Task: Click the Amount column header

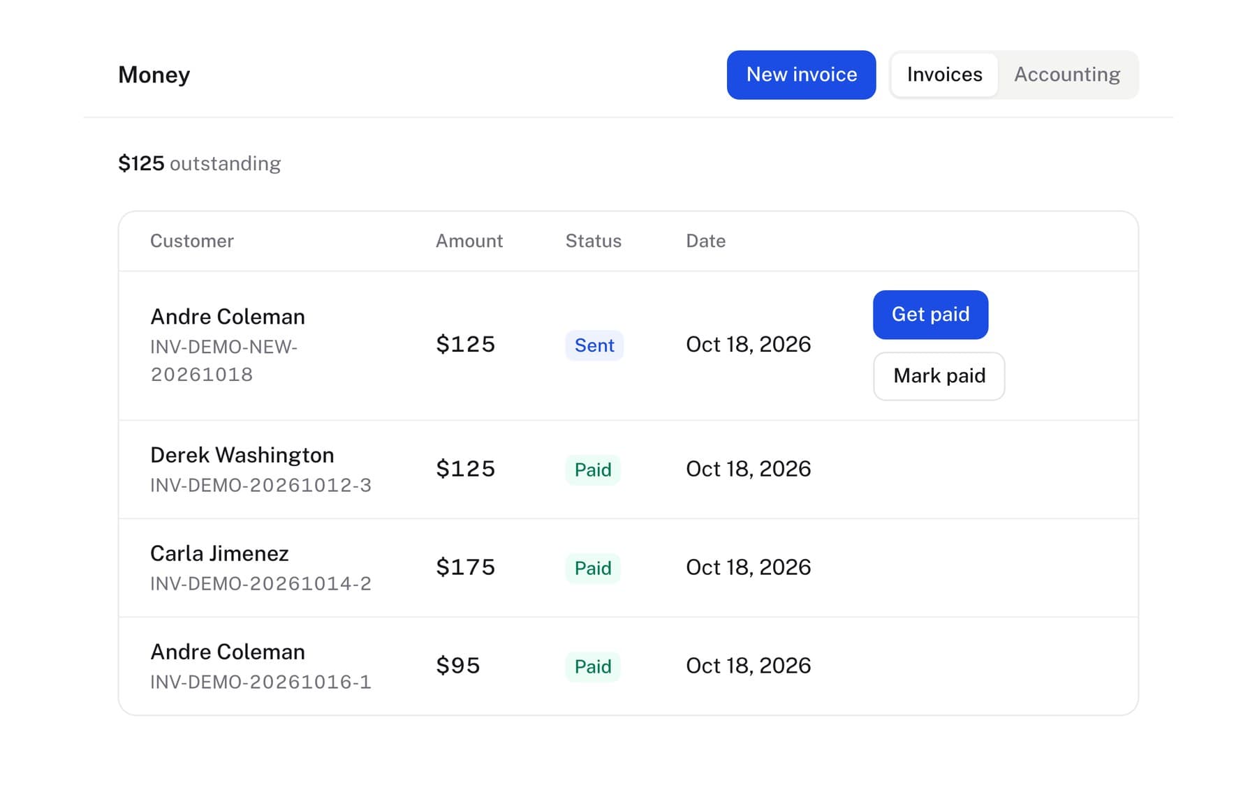Action: (x=469, y=241)
